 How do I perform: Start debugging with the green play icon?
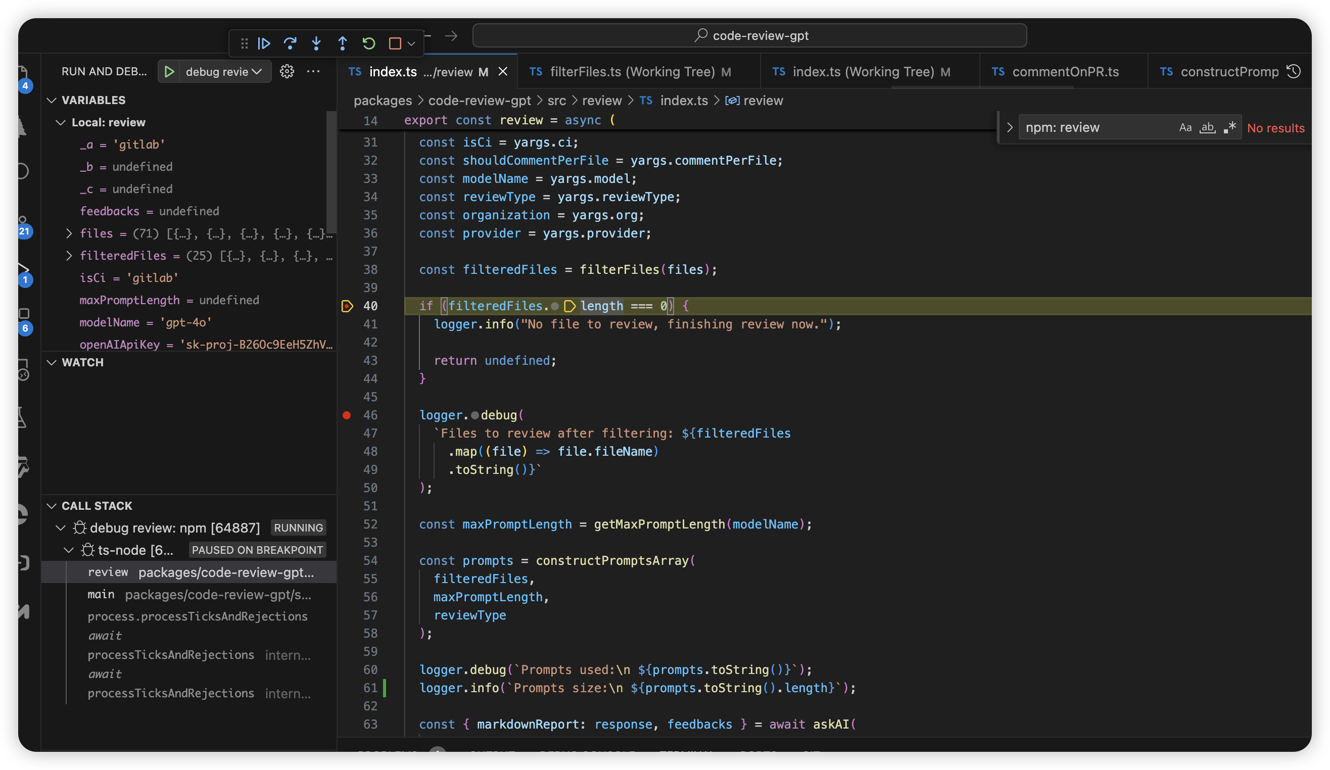tap(169, 71)
